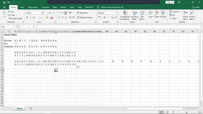The width and height of the screenshot is (203, 114).
Task: Undo the last action
Action: coord(9,3)
